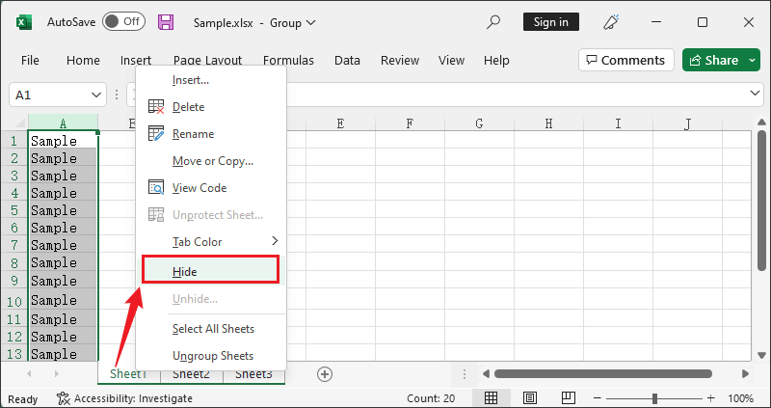This screenshot has width=771, height=408.
Task: Click vertical scrollbar up arrow
Action: pos(761,122)
